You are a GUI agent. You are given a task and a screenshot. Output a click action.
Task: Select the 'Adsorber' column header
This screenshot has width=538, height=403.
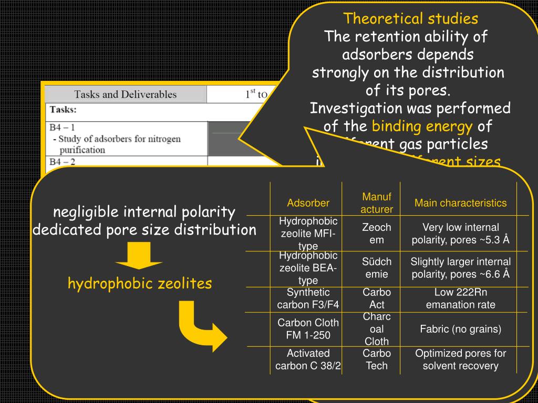pos(308,203)
